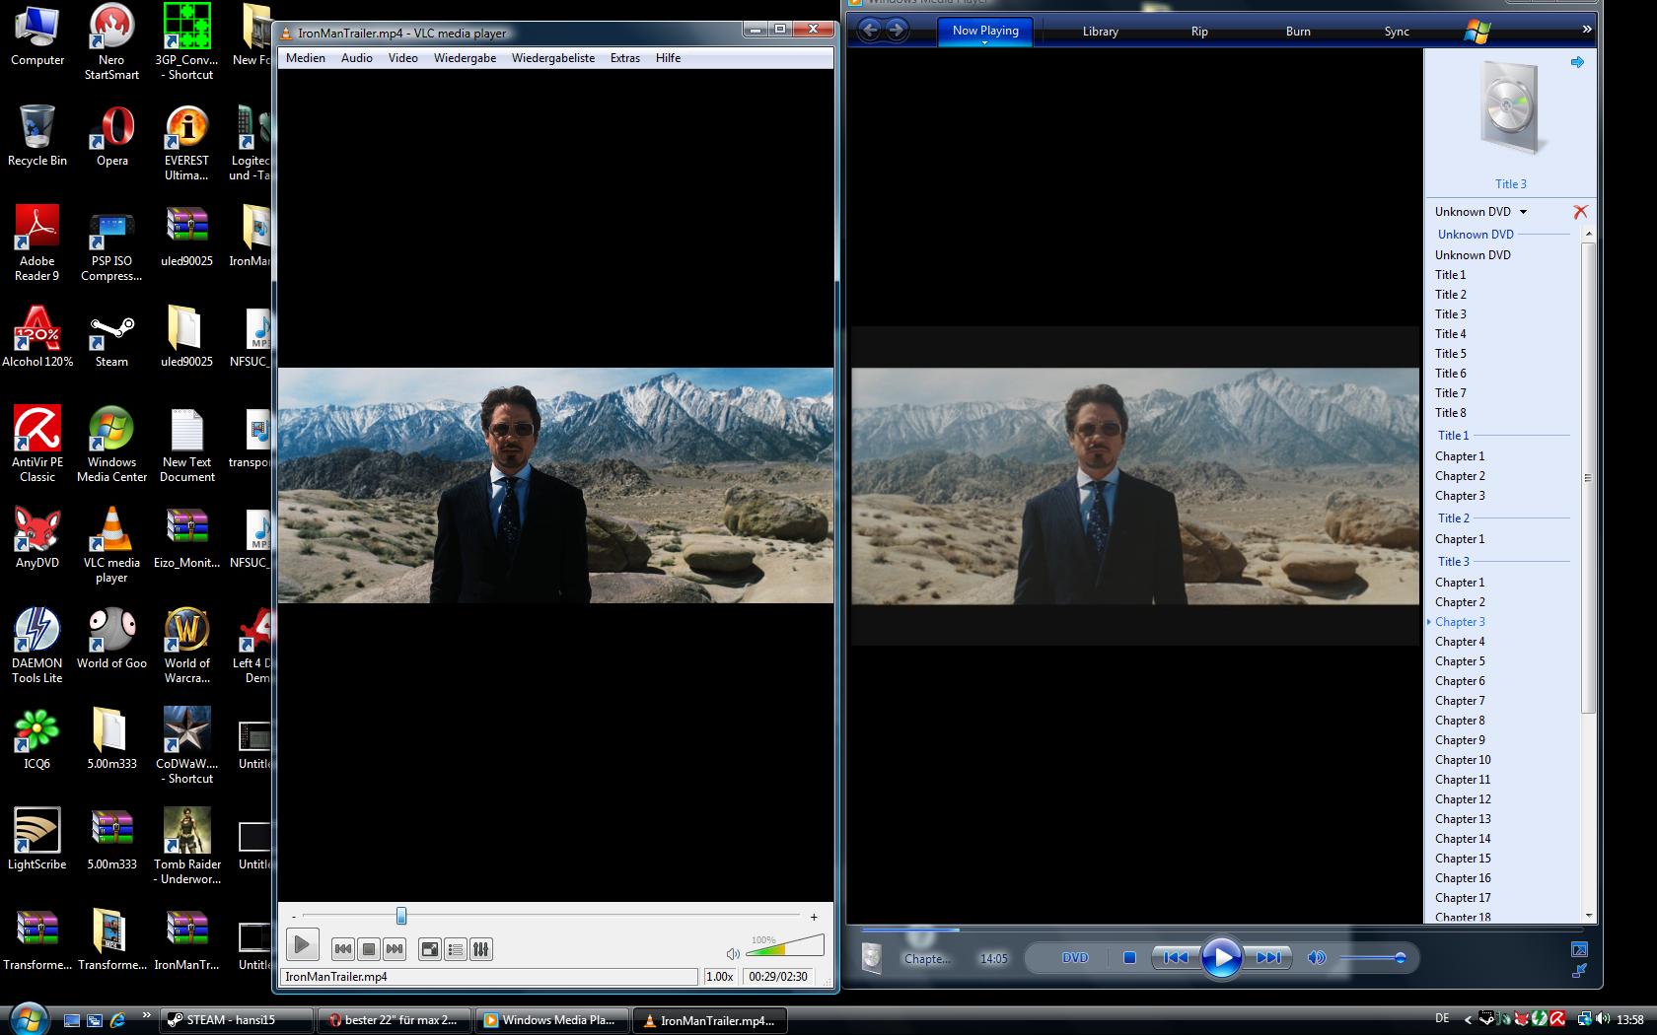Switch Media Player to compact mode
Viewport: 1657px width, 1035px height.
coord(1579,971)
